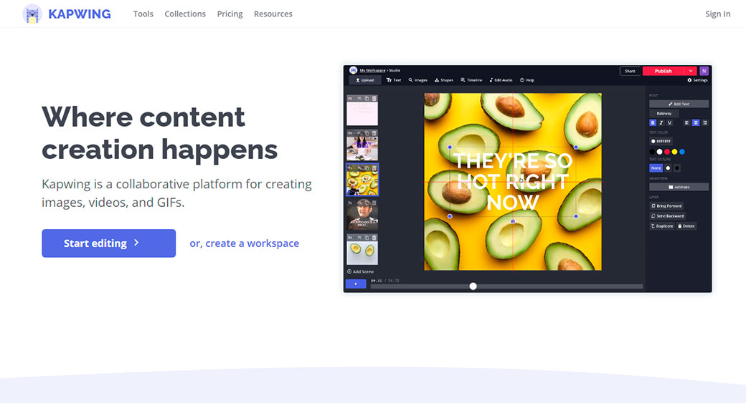Open the Shapes tool
The width and height of the screenshot is (746, 403).
click(x=443, y=80)
